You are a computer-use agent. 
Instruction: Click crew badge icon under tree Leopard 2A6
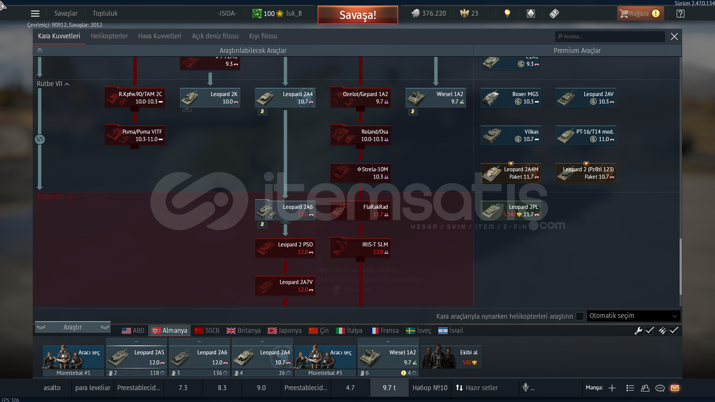(262, 224)
